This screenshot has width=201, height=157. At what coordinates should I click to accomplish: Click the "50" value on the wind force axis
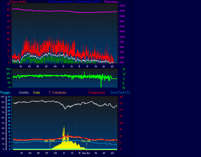8,4
